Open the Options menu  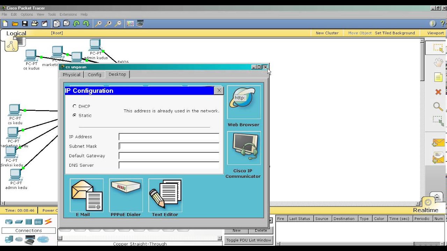tap(27, 14)
